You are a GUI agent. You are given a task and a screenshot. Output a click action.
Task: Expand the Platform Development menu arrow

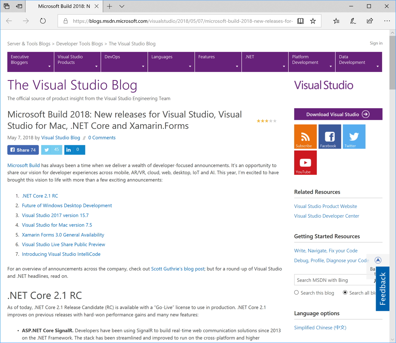(x=330, y=66)
